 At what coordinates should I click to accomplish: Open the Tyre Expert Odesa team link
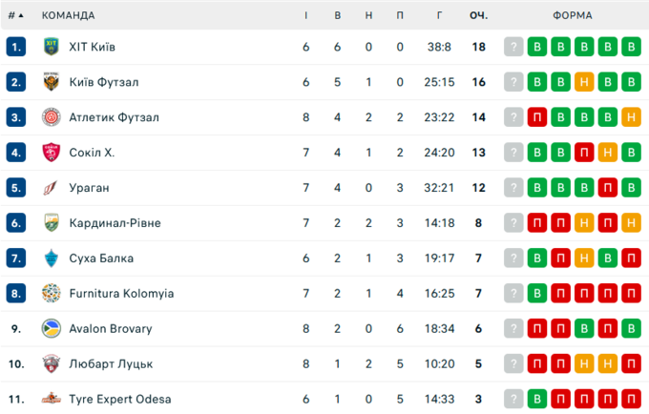tap(119, 399)
